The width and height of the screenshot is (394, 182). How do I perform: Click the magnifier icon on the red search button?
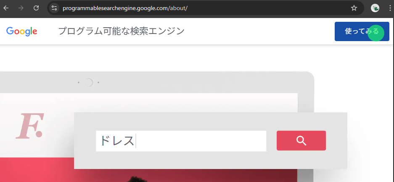301,140
